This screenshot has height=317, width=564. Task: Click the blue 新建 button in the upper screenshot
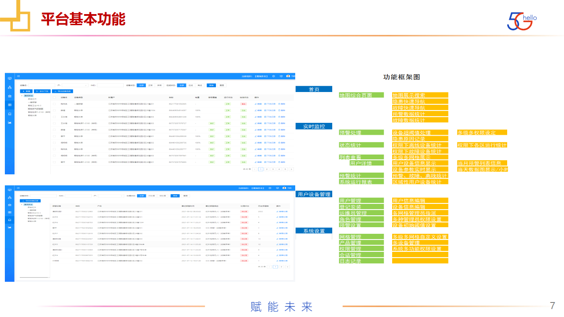[x=26, y=91]
